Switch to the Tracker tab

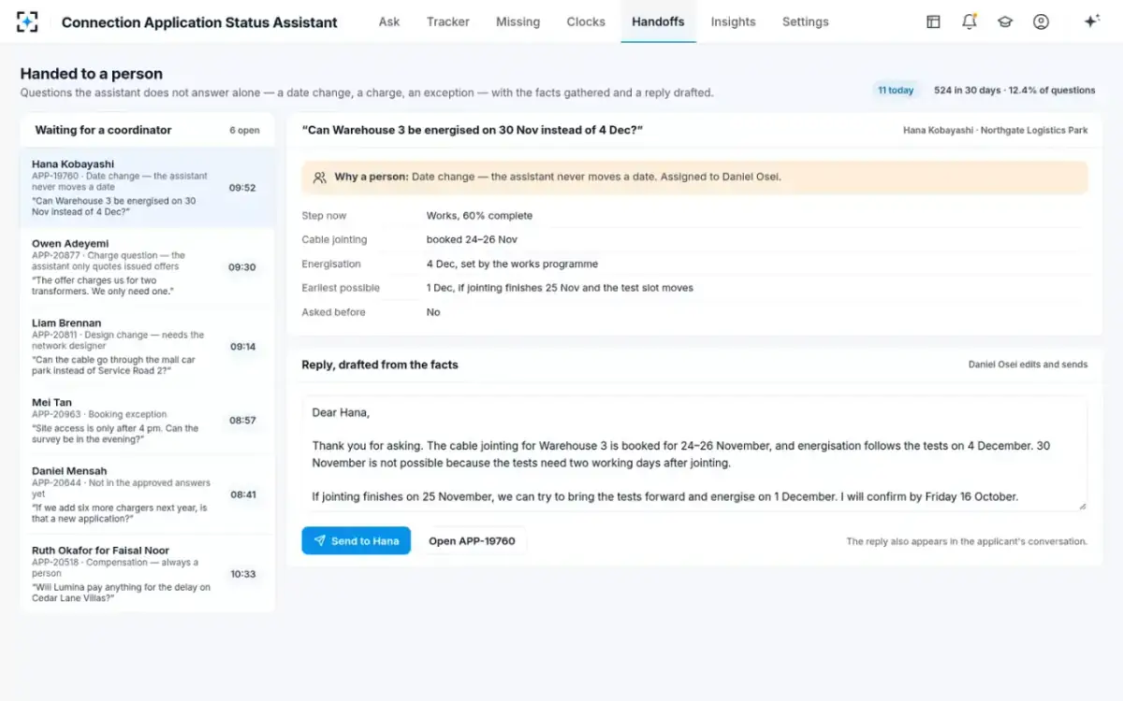coord(448,21)
